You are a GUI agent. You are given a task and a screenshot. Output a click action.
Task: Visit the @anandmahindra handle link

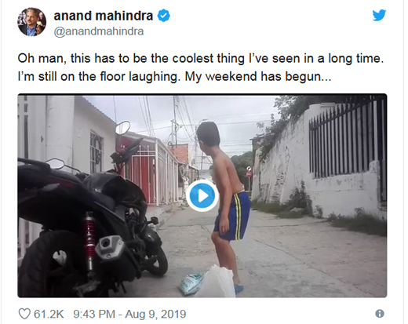coord(99,31)
